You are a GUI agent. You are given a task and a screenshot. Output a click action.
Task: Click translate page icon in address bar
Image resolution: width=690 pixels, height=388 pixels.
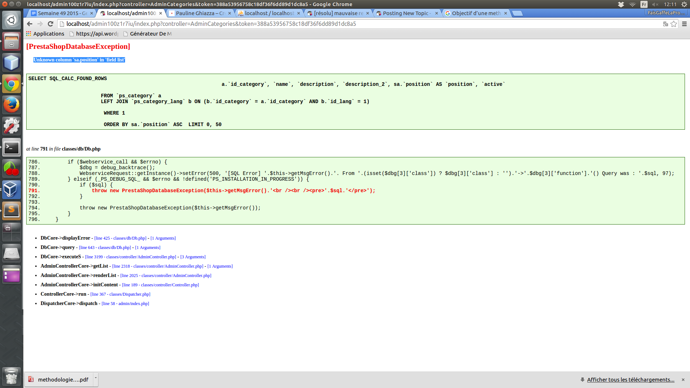click(665, 24)
